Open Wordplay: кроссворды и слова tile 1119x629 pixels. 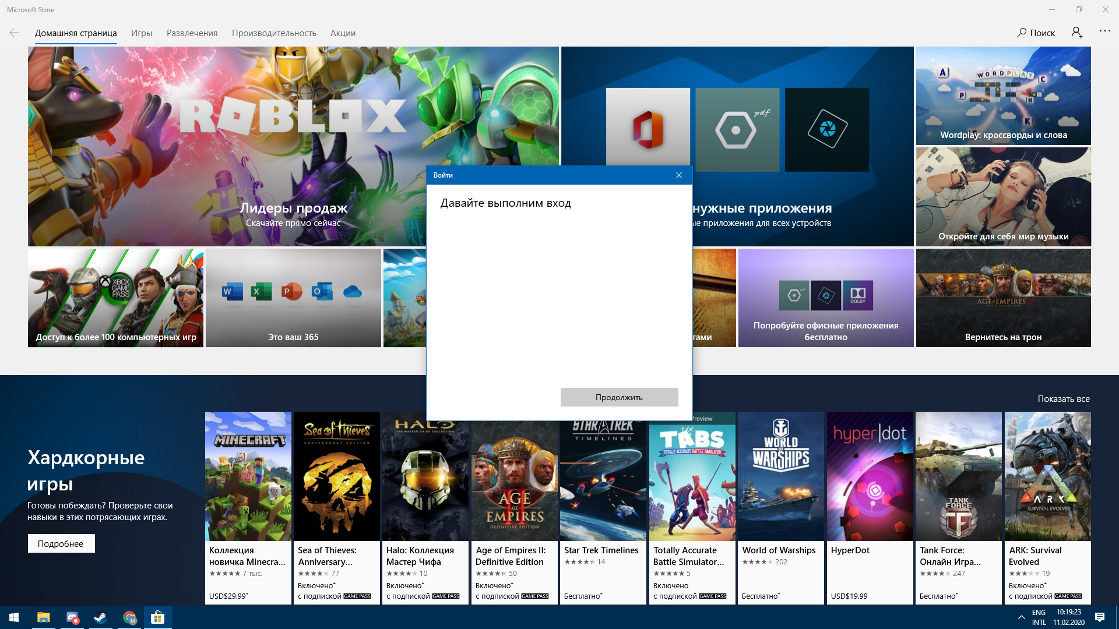[1003, 96]
